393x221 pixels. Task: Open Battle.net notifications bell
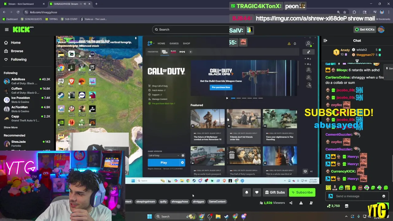[x=295, y=44]
